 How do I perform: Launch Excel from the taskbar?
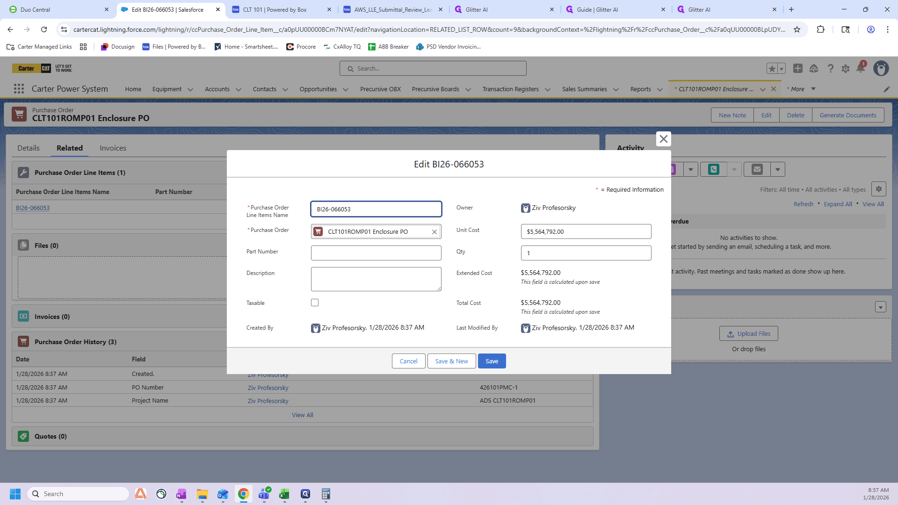tap(284, 494)
